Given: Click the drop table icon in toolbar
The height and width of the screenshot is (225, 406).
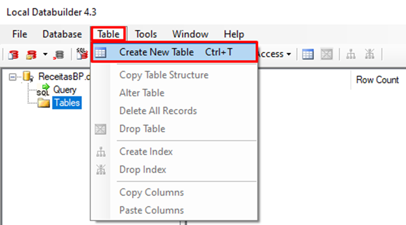Looking at the screenshot, I should coord(325,54).
